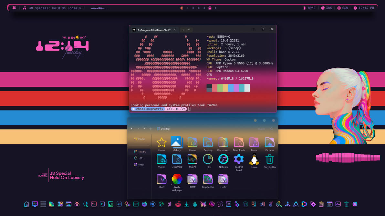Open the Downloads folder
The image size is (385, 216).
239,142
